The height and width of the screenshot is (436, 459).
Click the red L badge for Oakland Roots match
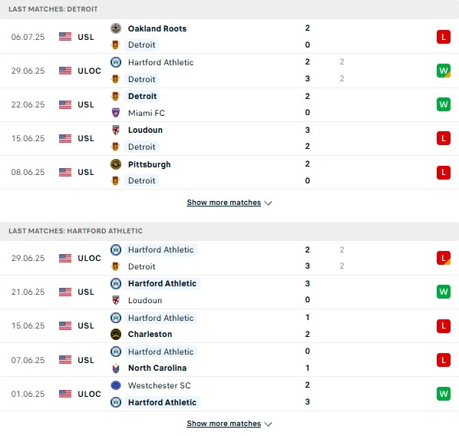click(x=443, y=37)
